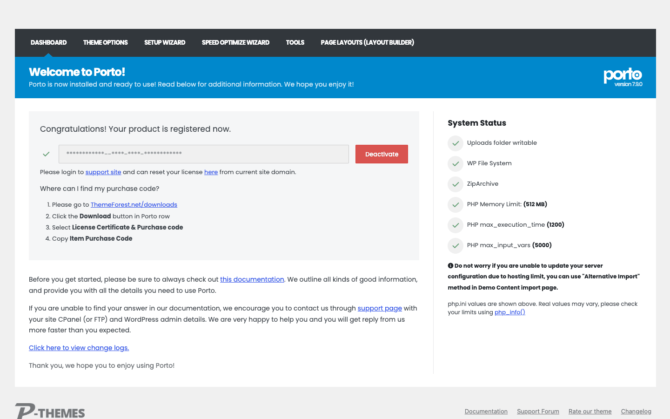Image resolution: width=670 pixels, height=419 pixels.
Task: Click the P-Themes footer logo
Action: click(50, 411)
